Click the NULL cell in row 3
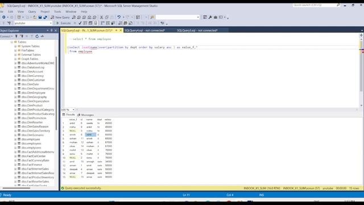Image resolution: width=364 pixels, height=205 pixels. pyautogui.click(x=73, y=131)
